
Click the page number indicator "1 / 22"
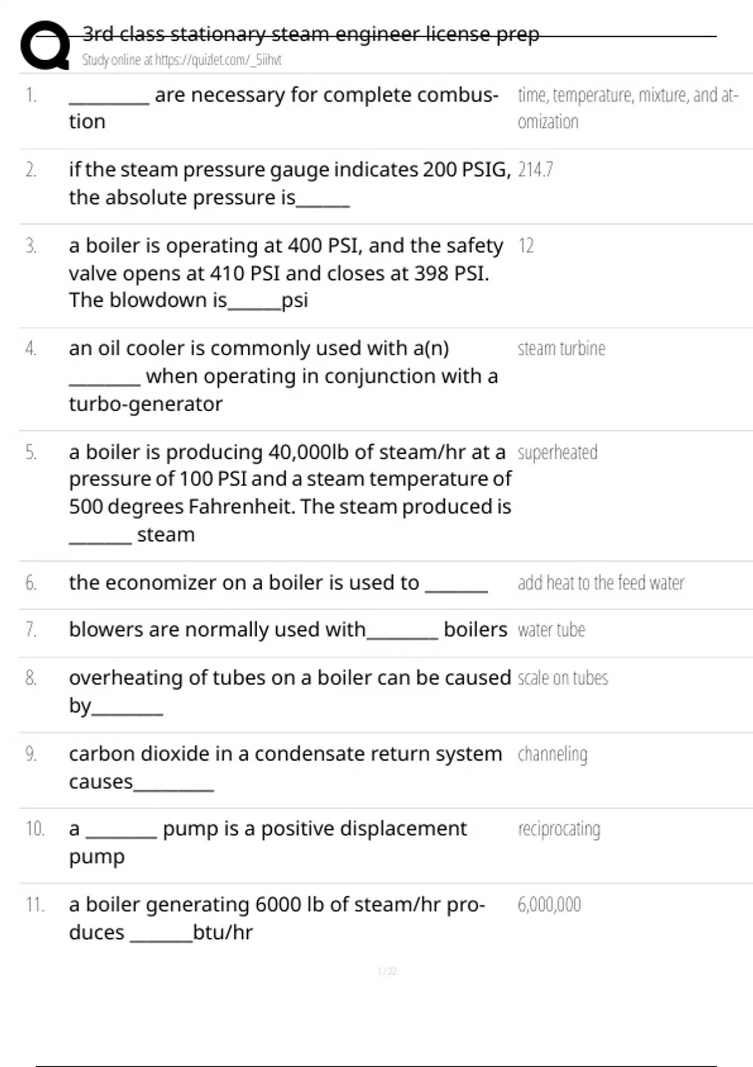[387, 972]
